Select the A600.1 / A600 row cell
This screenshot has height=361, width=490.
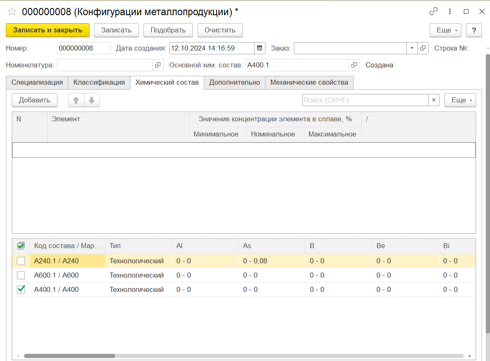point(68,275)
